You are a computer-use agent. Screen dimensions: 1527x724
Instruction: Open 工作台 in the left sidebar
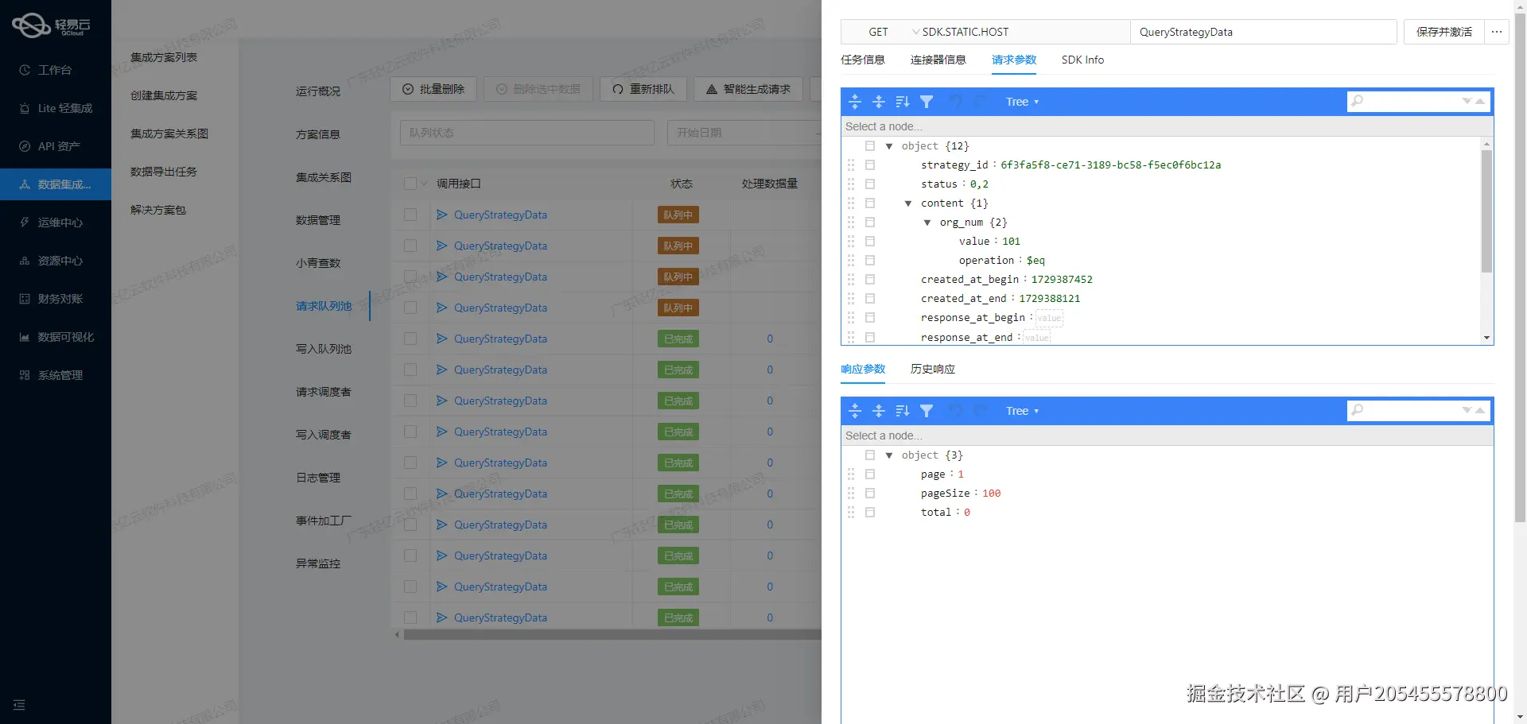point(55,70)
